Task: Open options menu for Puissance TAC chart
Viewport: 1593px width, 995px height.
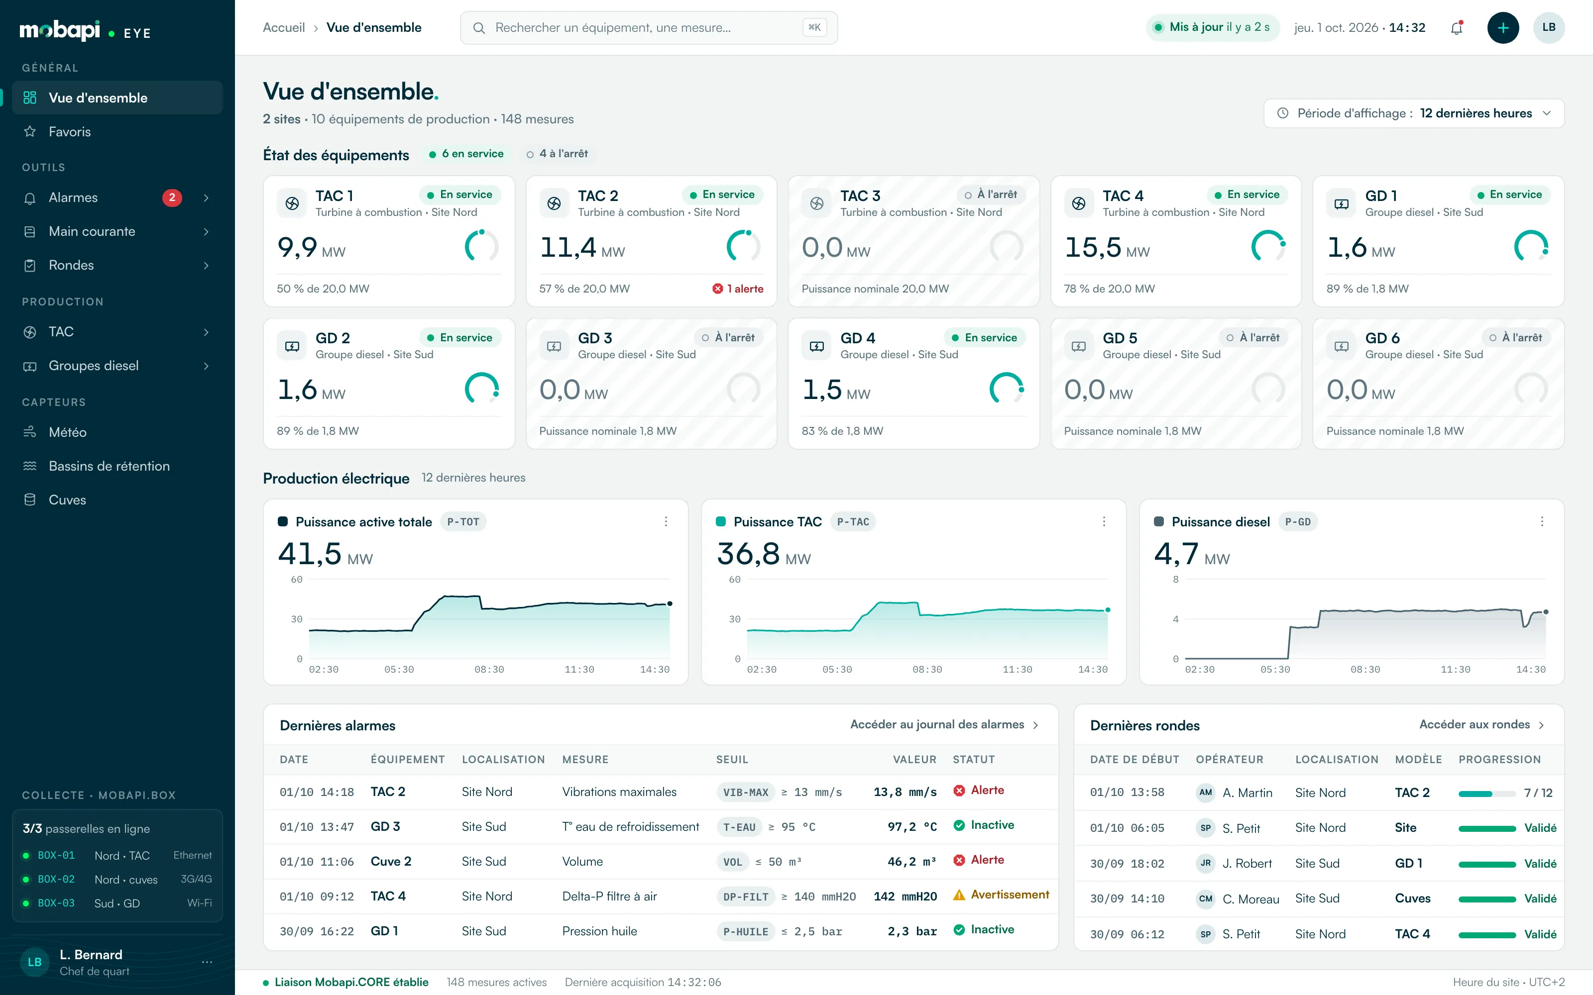Action: pos(1104,521)
